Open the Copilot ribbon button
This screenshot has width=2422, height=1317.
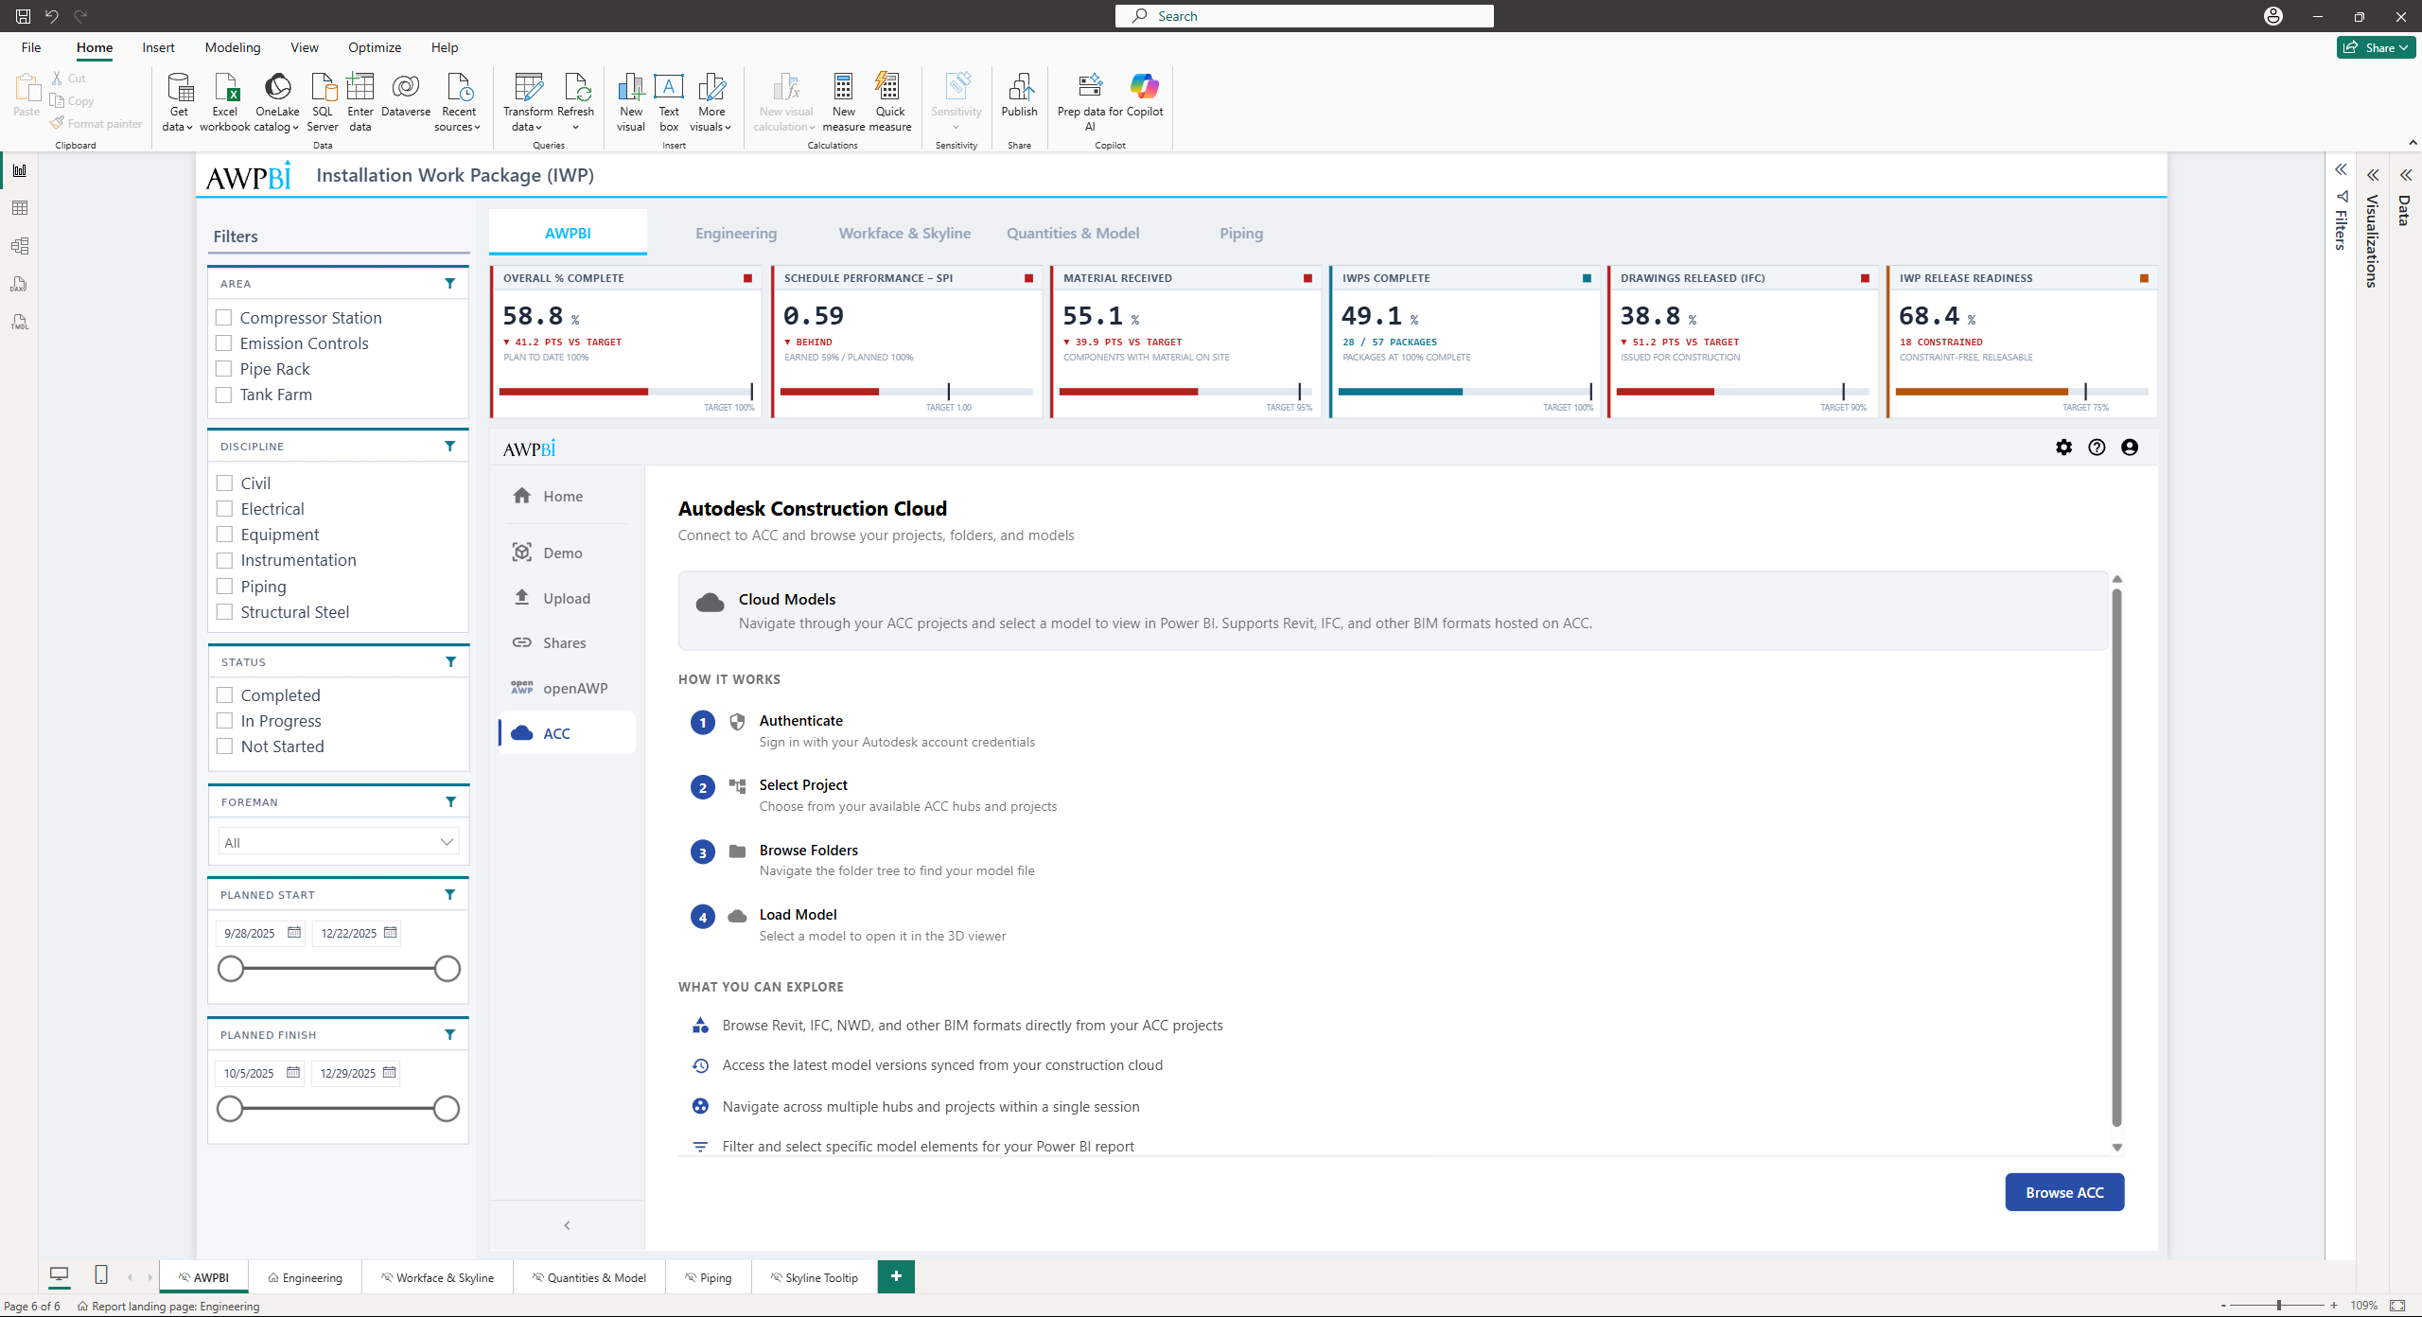click(1145, 96)
